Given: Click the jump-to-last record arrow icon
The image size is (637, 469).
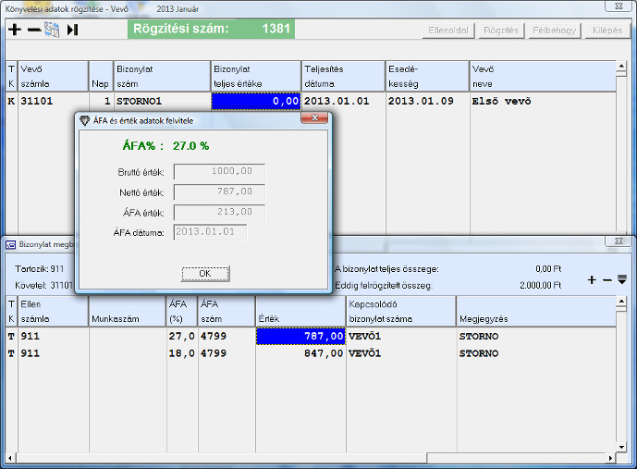Looking at the screenshot, I should (x=72, y=30).
